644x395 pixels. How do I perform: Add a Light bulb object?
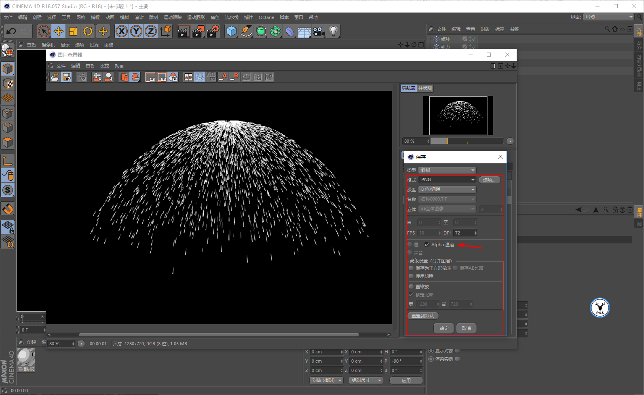[334, 31]
